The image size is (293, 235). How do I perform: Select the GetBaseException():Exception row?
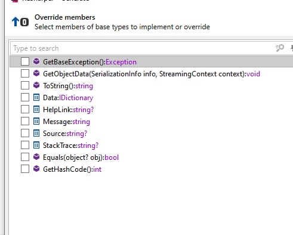click(x=152, y=61)
